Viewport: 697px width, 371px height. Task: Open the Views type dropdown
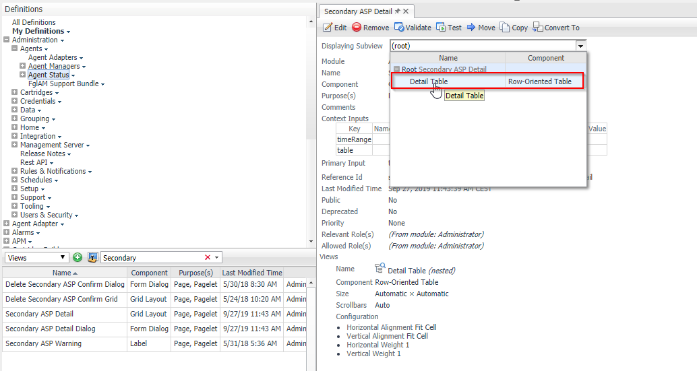point(63,258)
